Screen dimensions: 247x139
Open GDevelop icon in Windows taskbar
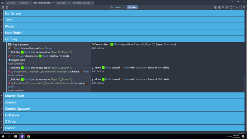[x=22, y=136]
